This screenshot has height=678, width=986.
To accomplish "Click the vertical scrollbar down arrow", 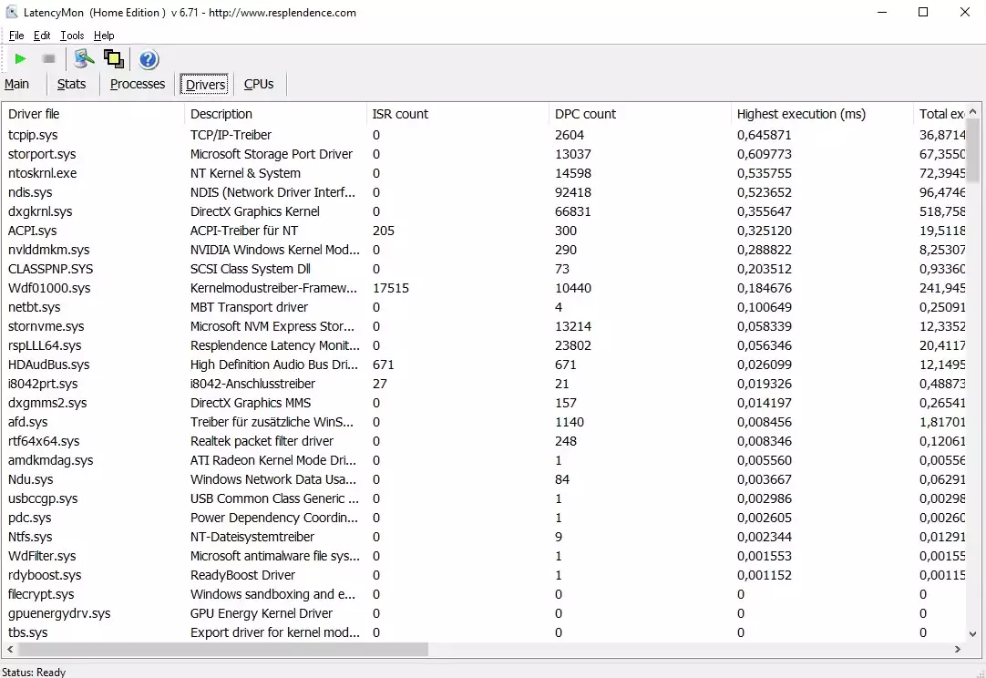I will point(973,634).
